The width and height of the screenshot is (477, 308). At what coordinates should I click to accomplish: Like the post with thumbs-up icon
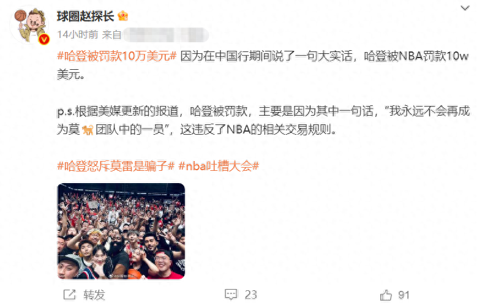(x=386, y=295)
